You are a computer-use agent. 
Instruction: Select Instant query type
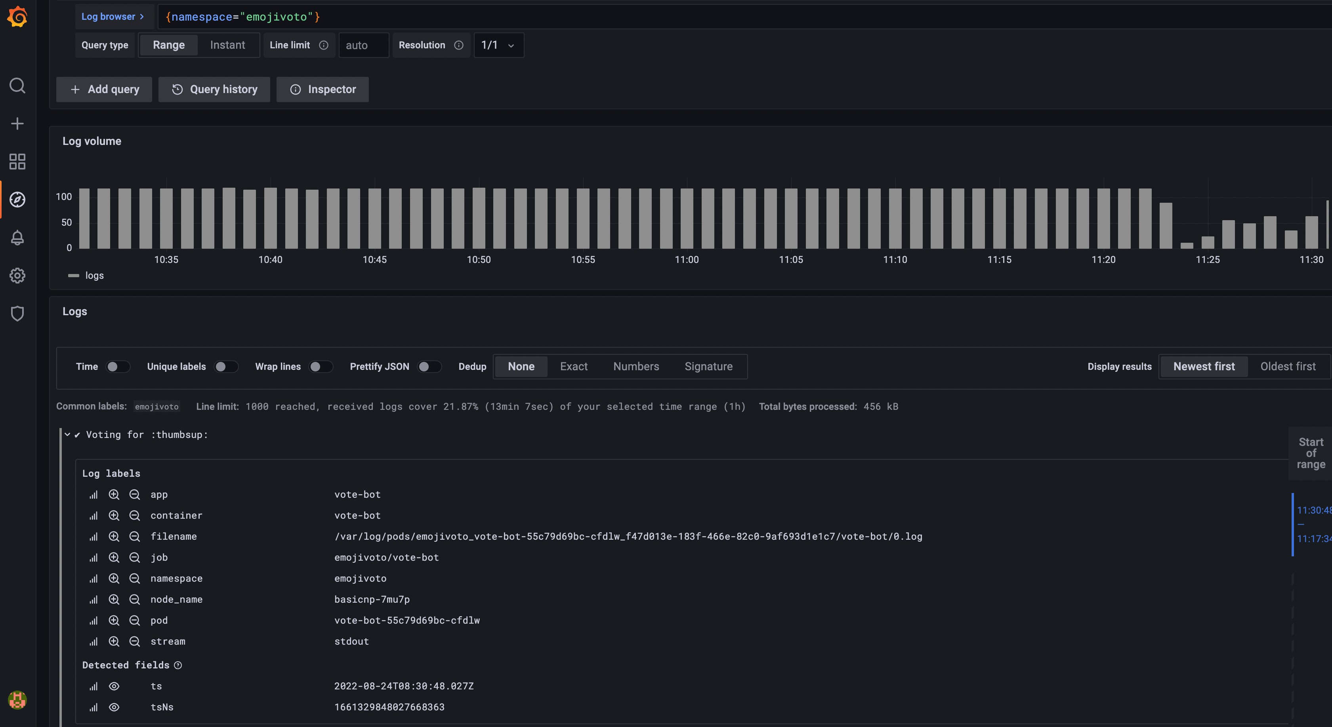tap(227, 45)
